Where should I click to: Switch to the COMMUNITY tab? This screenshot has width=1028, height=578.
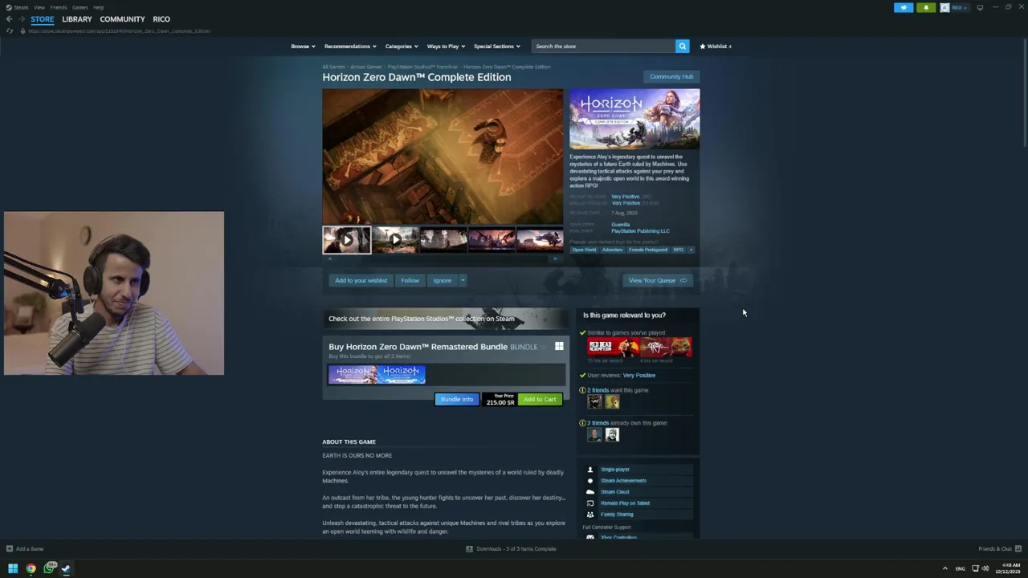[122, 19]
